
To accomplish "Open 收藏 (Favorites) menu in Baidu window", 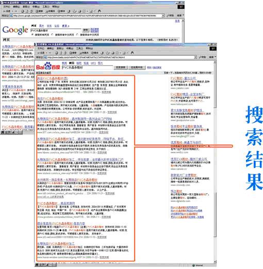I will 70,48.
